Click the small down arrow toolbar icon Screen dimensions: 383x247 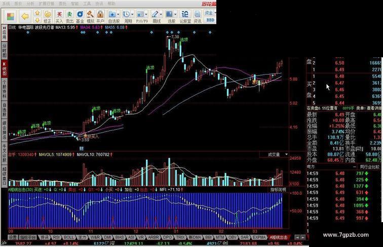[37, 20]
